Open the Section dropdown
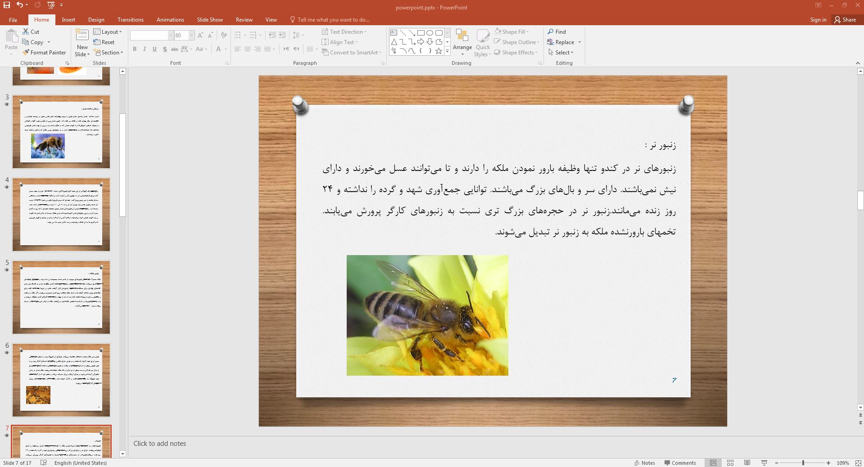This screenshot has height=467, width=864. pyautogui.click(x=108, y=53)
